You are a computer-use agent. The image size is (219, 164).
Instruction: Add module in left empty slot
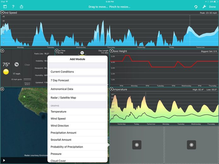[137, 145]
